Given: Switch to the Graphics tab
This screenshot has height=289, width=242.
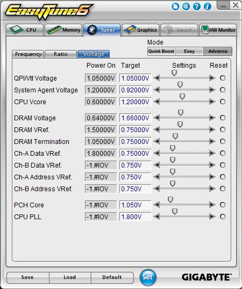Looking at the screenshot, I should pos(140,30).
